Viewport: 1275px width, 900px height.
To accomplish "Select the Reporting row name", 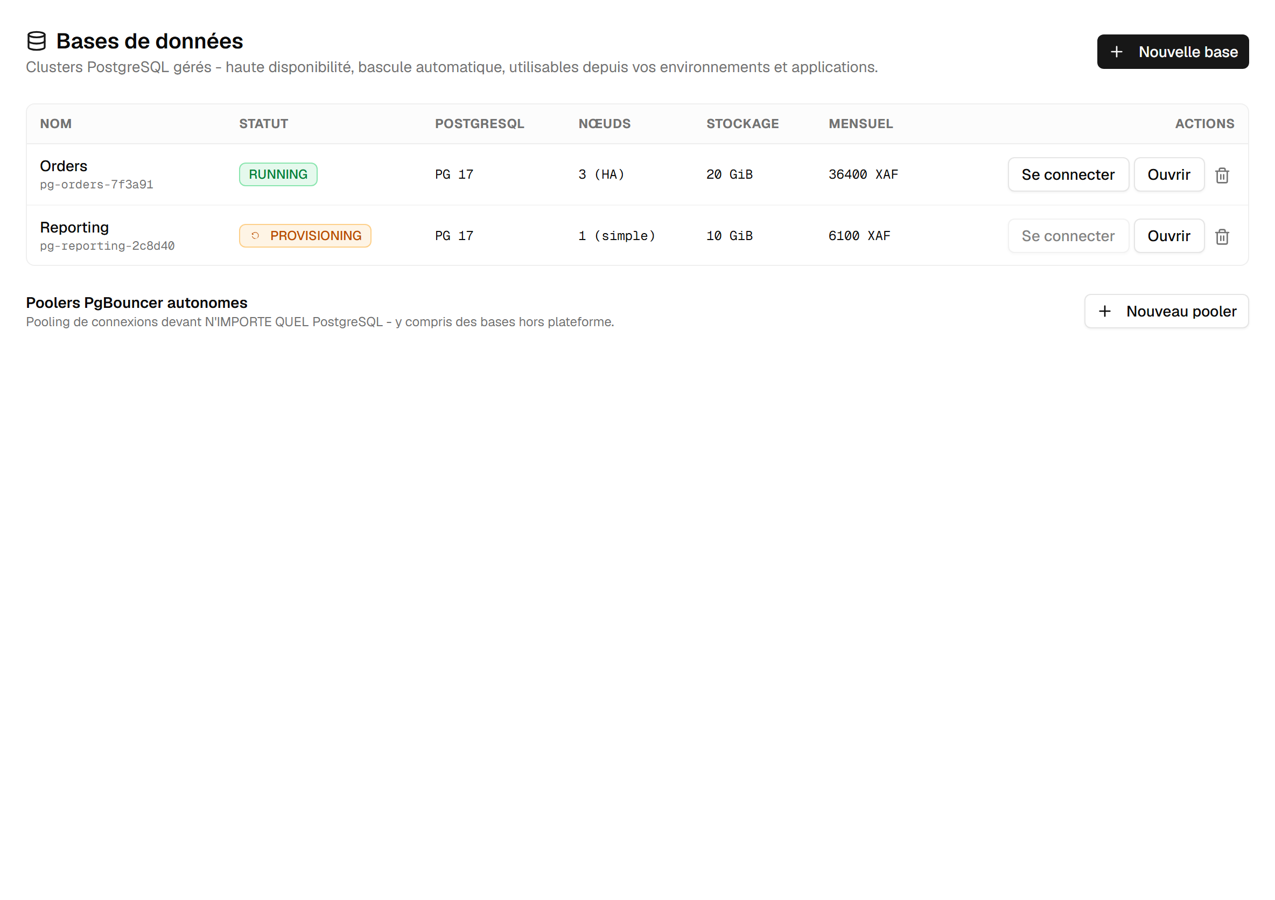I will click(74, 227).
